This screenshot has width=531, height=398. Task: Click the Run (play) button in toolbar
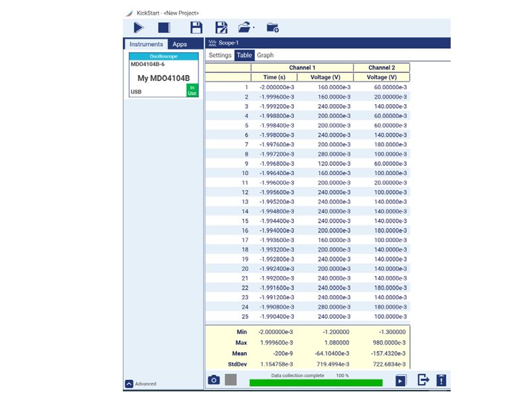coord(138,28)
